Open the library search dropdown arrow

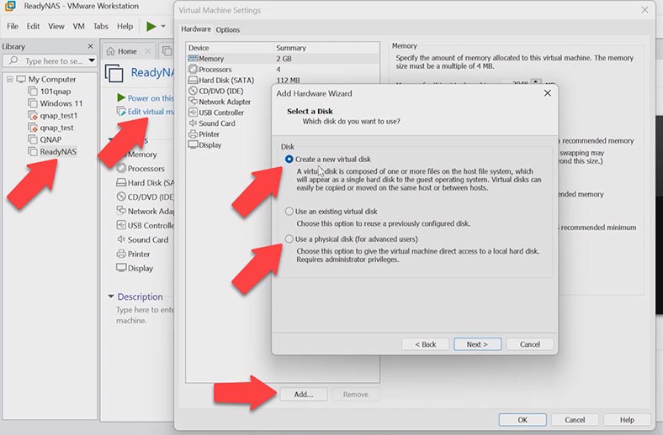(x=92, y=60)
